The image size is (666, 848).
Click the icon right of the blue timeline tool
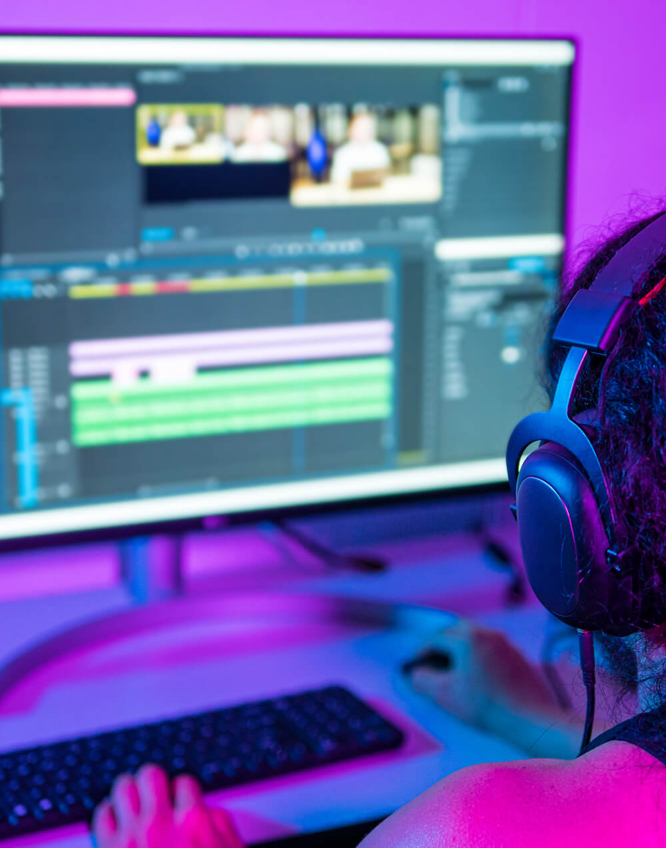[45, 290]
